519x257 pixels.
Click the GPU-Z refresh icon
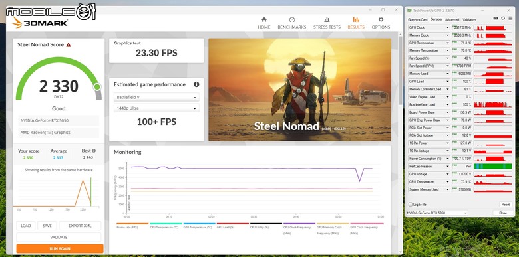(503, 18)
